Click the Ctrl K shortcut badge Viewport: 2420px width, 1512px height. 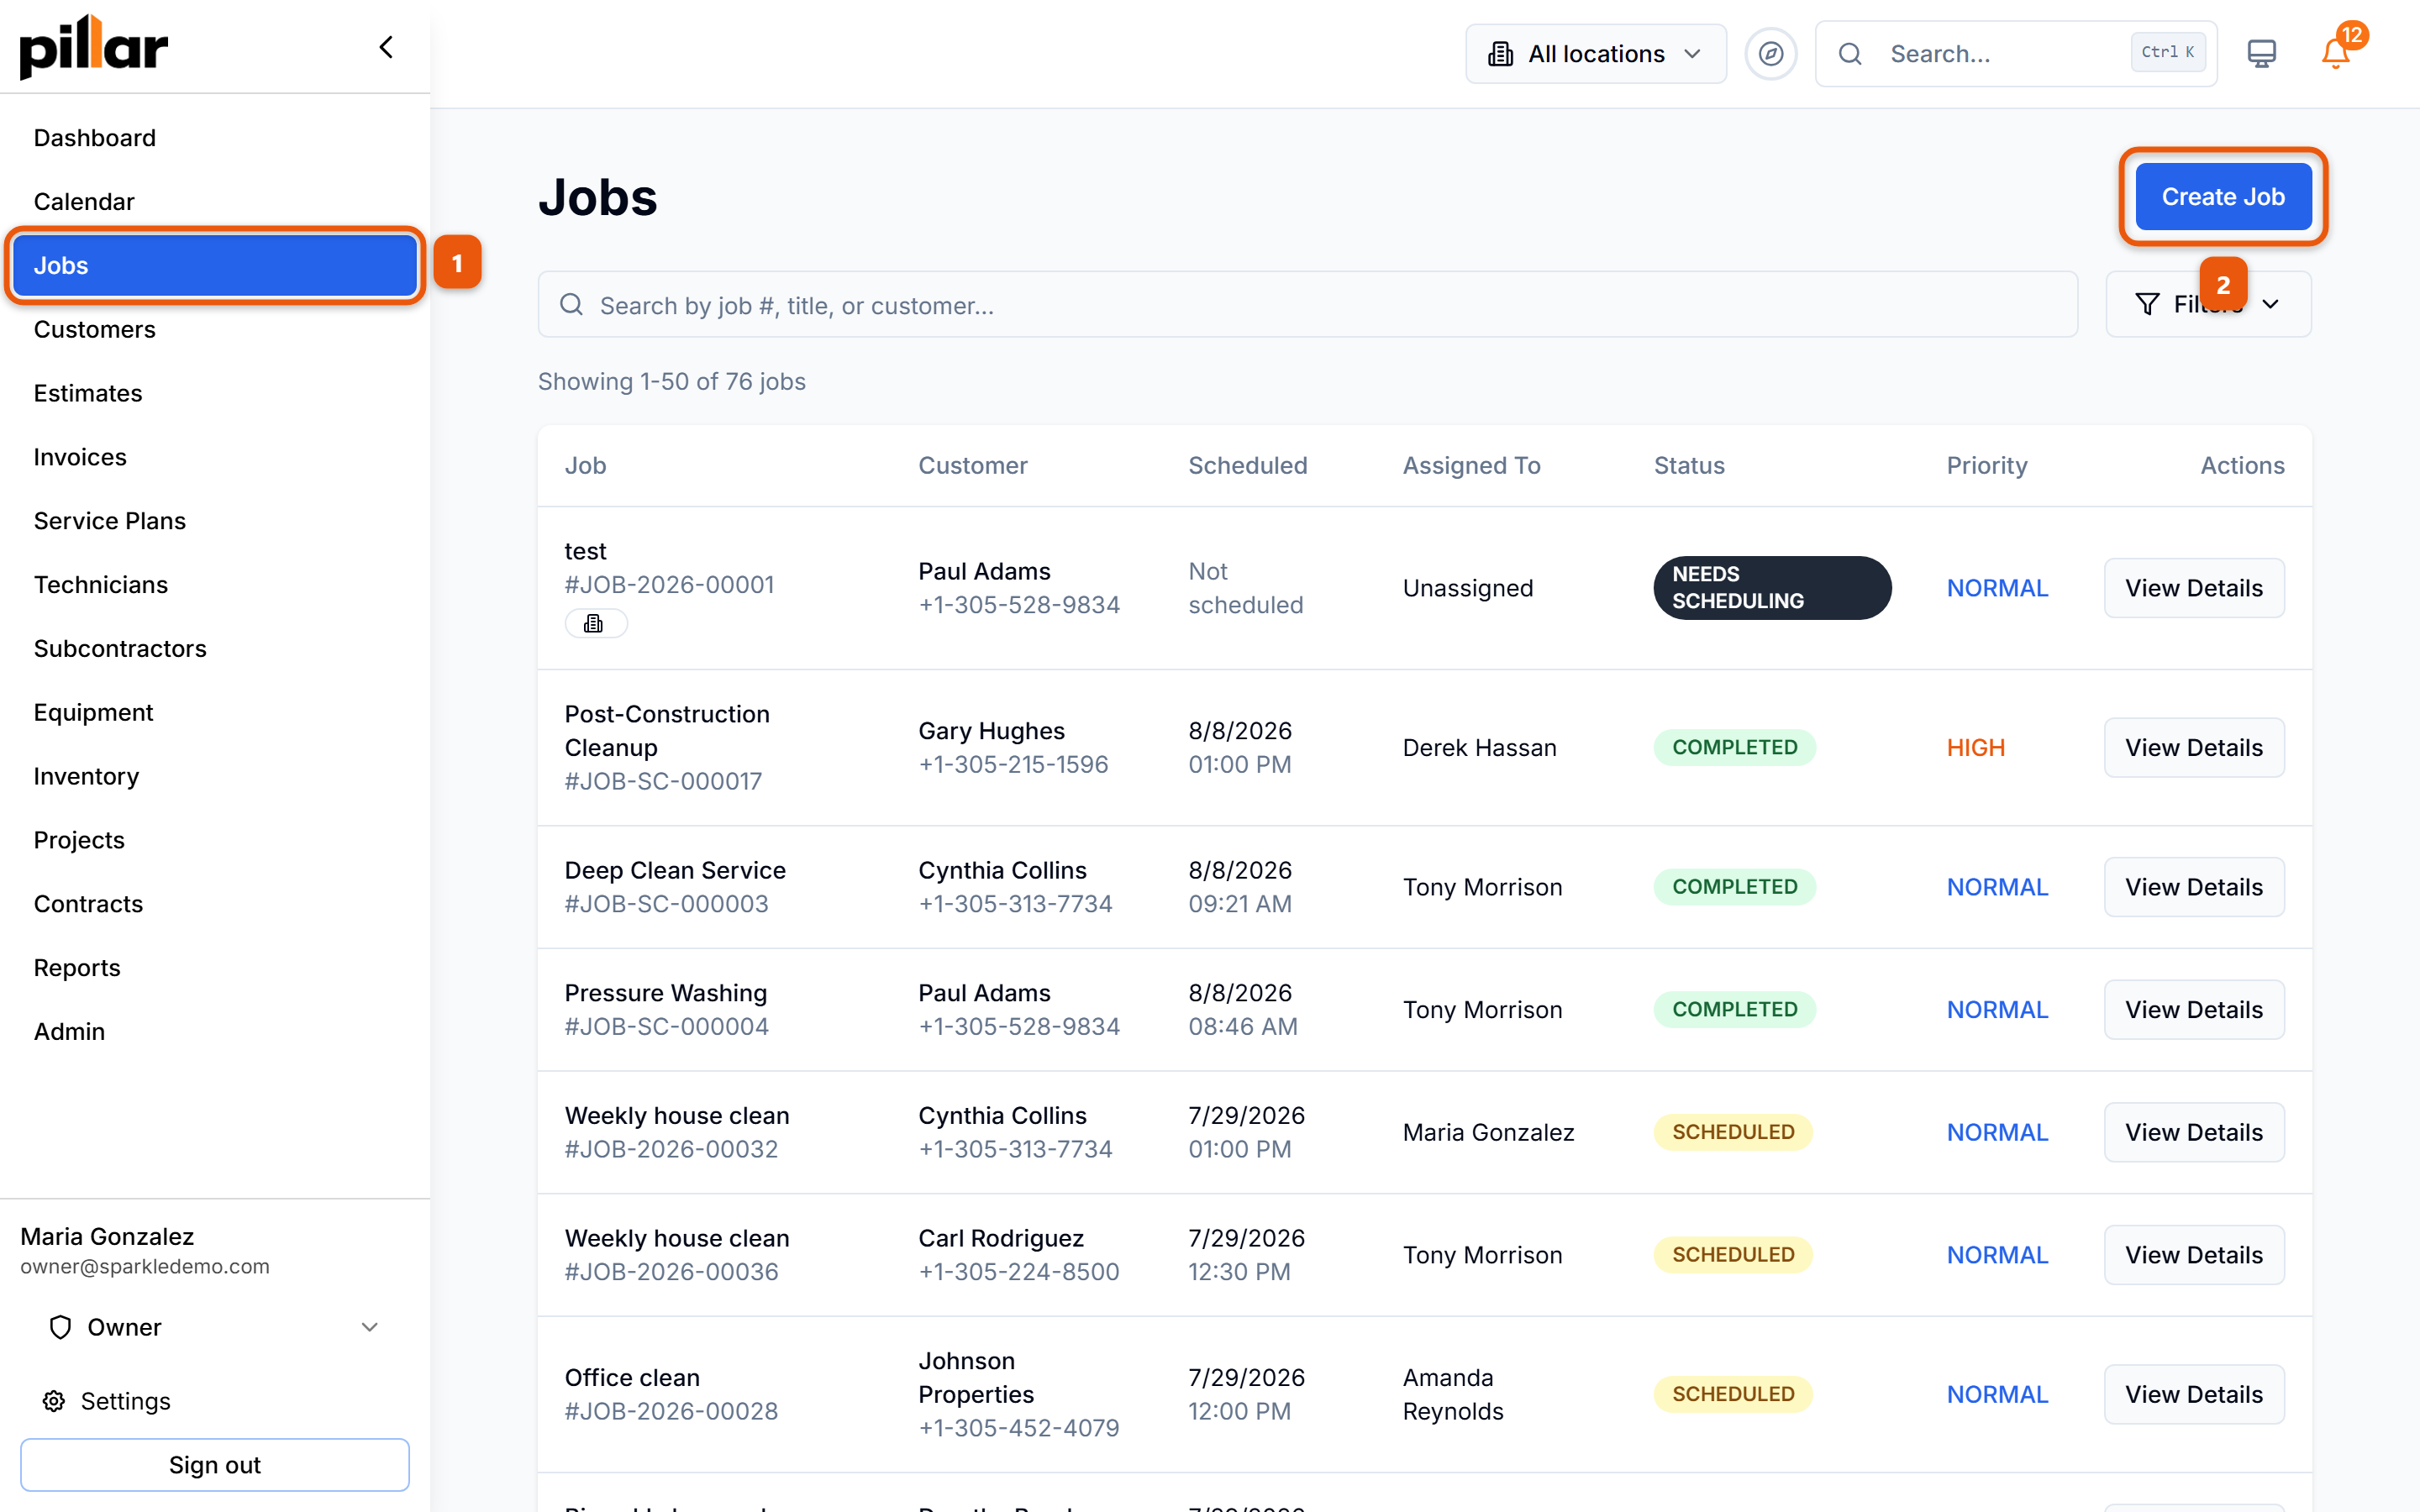[x=2167, y=52]
